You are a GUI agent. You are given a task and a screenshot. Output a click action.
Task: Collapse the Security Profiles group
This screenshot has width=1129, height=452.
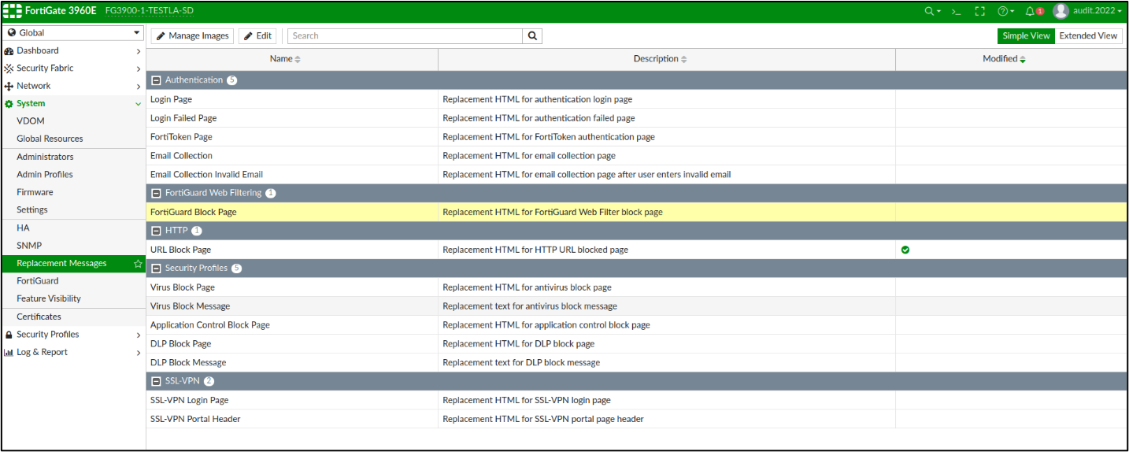tap(157, 269)
